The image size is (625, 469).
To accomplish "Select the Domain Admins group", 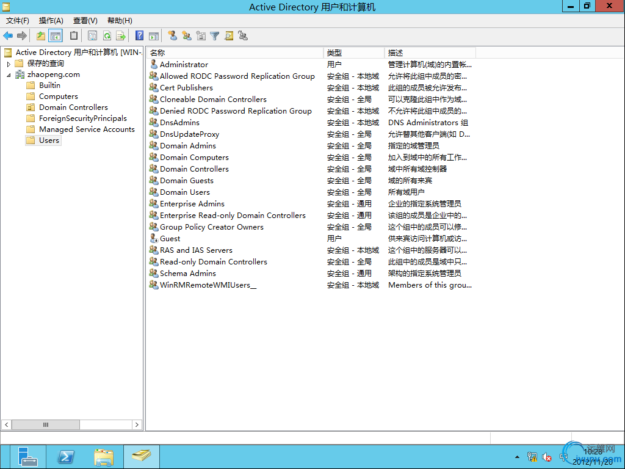I will click(x=188, y=146).
